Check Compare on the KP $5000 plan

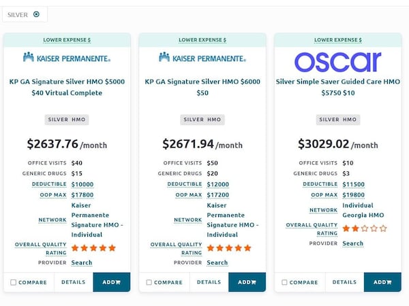[x=14, y=282]
